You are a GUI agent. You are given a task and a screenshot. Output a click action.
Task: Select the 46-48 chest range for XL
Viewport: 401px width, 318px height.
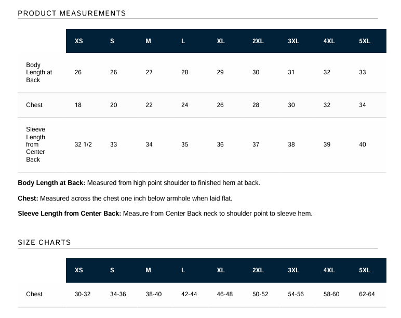click(225, 294)
